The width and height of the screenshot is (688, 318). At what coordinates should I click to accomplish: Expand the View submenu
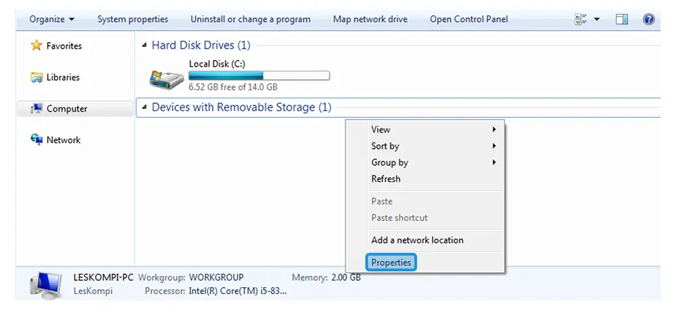coord(435,129)
